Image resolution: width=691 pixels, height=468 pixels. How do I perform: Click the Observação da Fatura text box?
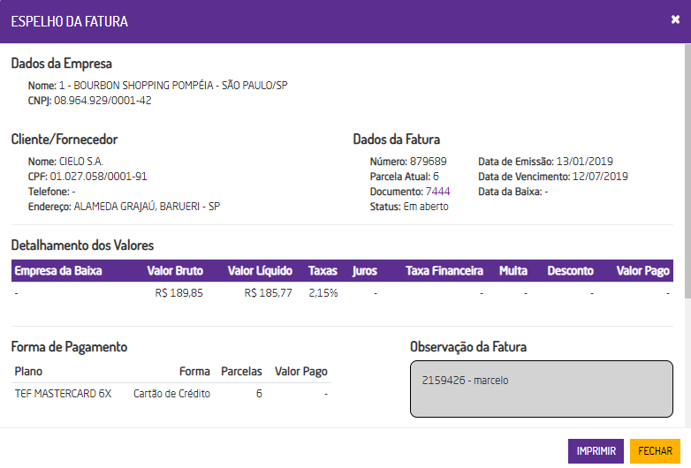coord(542,389)
